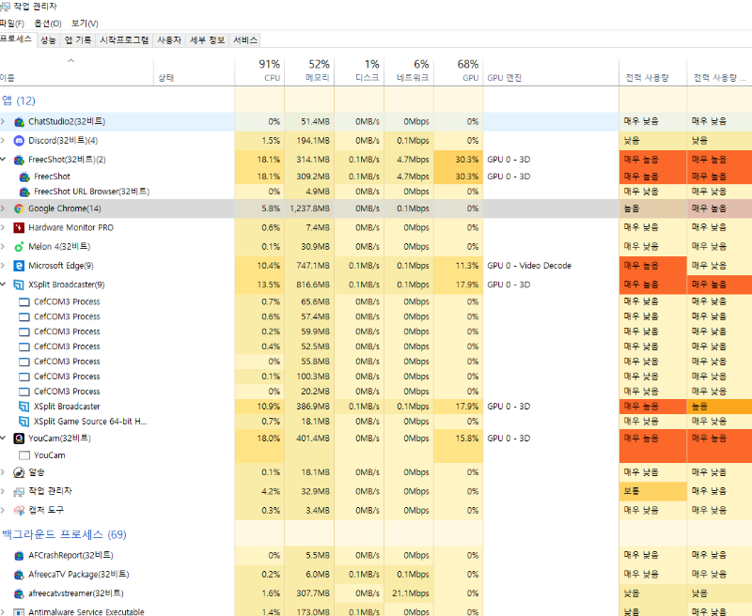
Task: Click the ChatStudio2 app icon
Action: (19, 122)
